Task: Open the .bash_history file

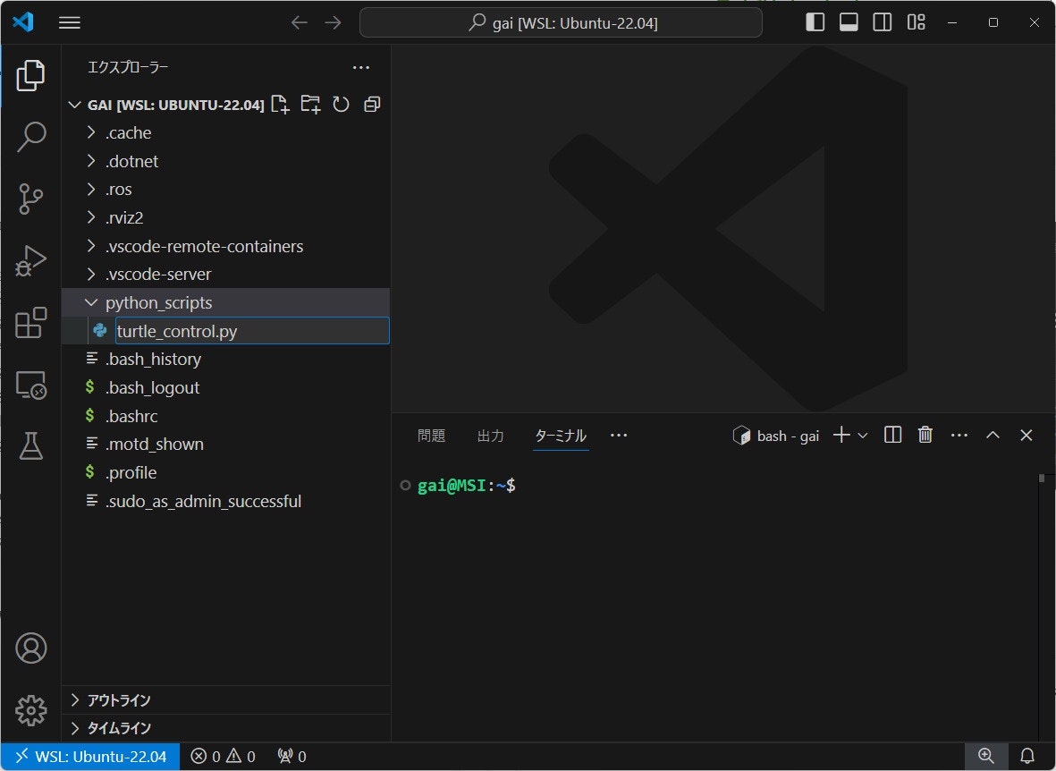Action: pyautogui.click(x=225, y=360)
